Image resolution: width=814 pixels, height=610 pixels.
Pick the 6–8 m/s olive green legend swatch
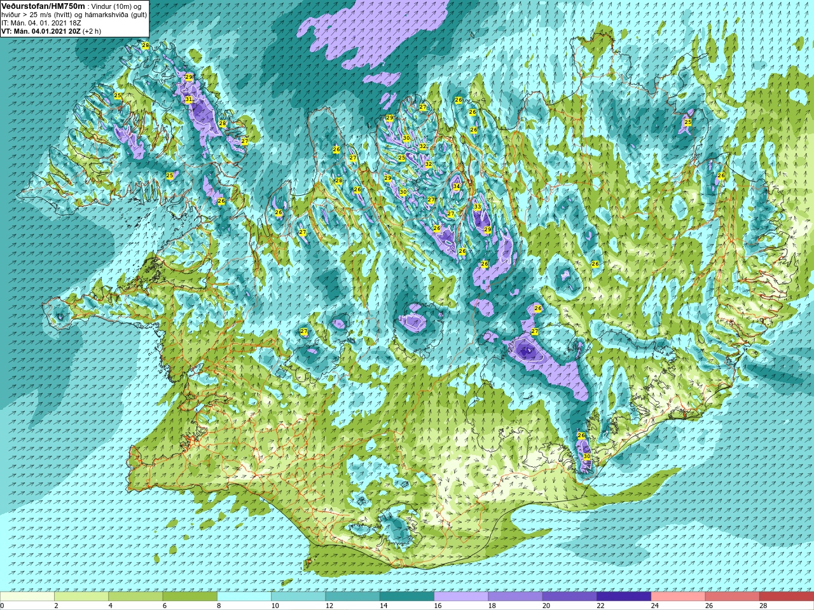tap(190, 597)
